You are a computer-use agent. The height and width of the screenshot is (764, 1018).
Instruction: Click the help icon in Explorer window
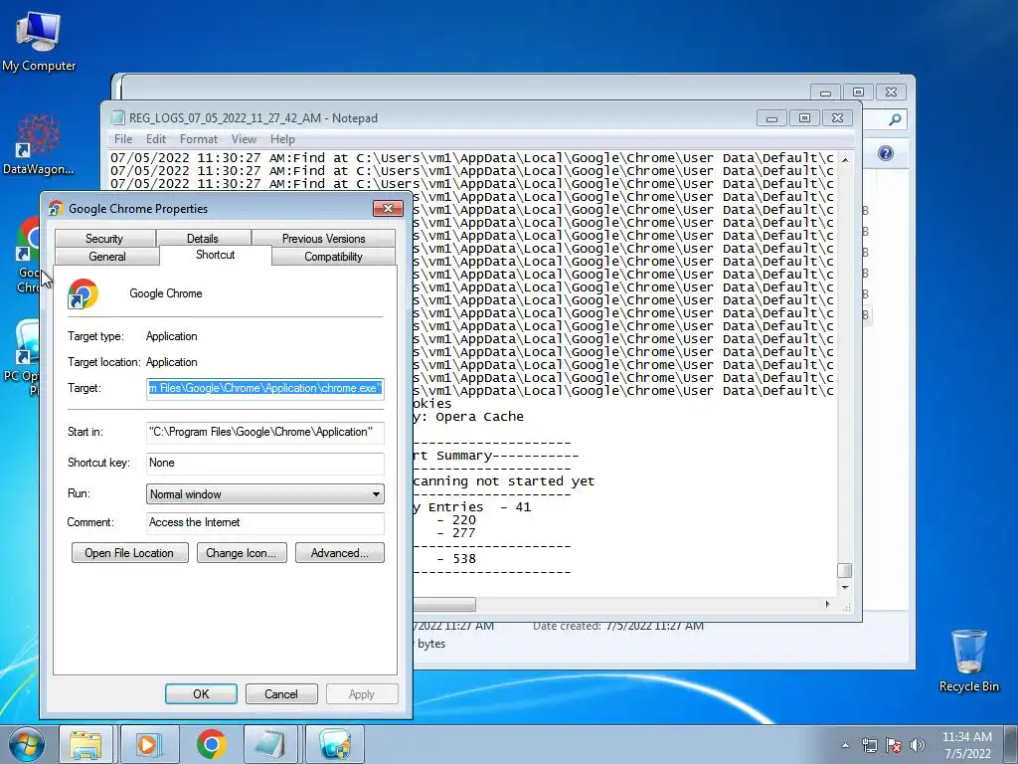point(885,153)
